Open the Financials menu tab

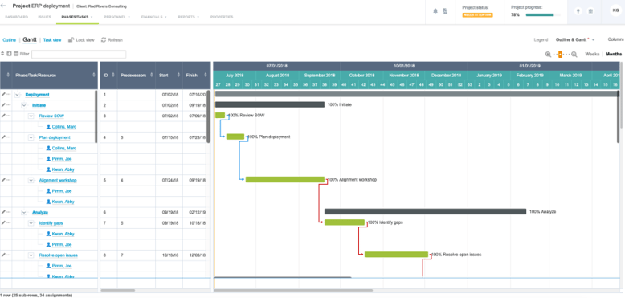point(153,17)
